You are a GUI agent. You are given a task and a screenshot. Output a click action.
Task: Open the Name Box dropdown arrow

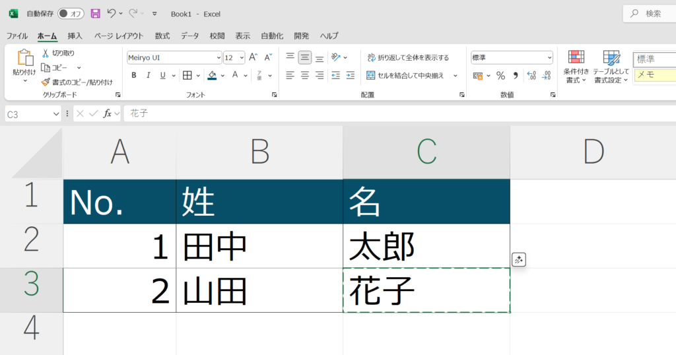click(x=56, y=113)
